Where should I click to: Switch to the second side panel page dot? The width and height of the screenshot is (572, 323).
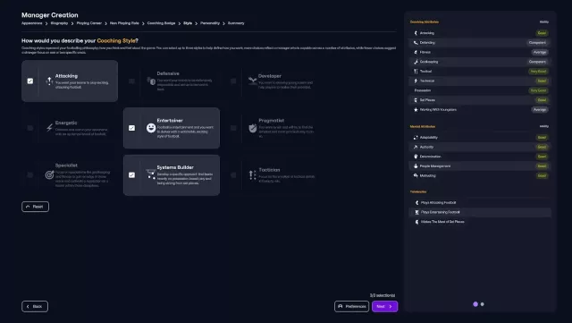coord(483,304)
